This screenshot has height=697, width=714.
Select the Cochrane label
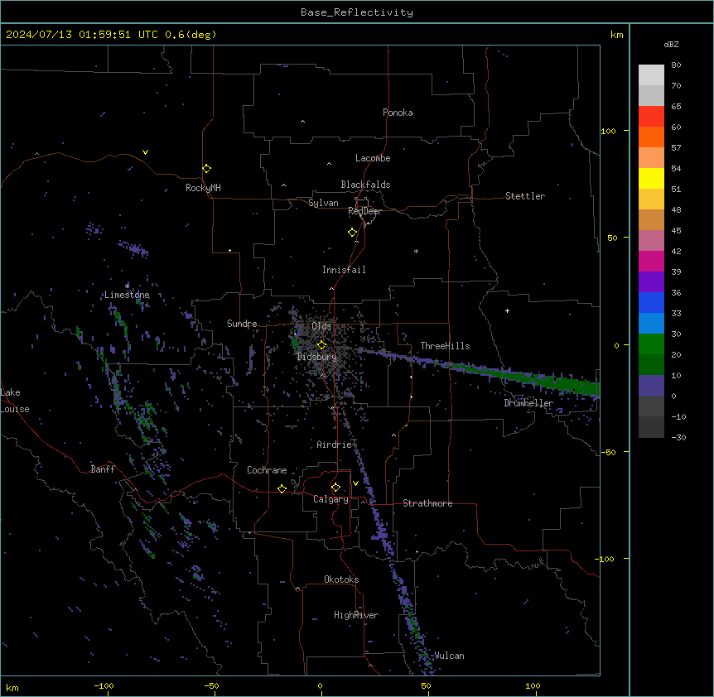click(x=267, y=470)
